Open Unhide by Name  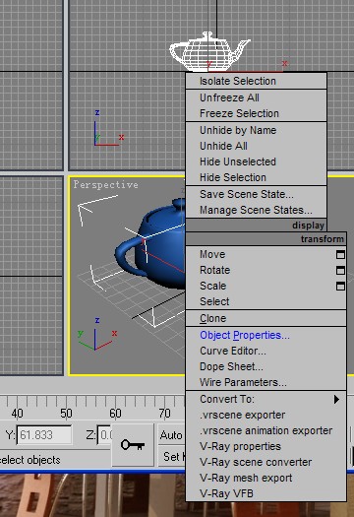pos(257,130)
